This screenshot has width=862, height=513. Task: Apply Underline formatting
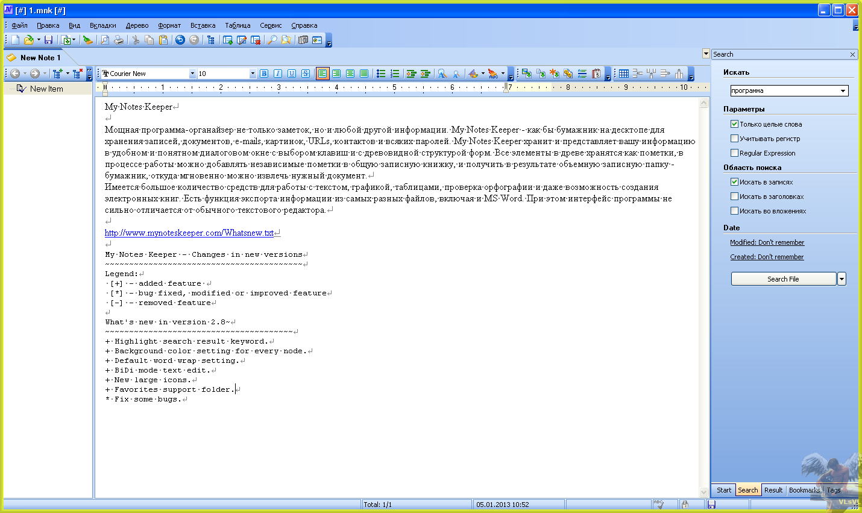click(292, 74)
